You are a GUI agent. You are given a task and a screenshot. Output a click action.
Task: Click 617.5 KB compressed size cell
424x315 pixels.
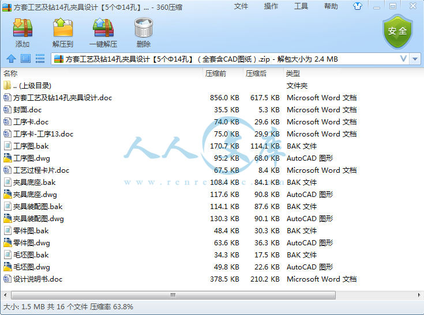point(265,97)
